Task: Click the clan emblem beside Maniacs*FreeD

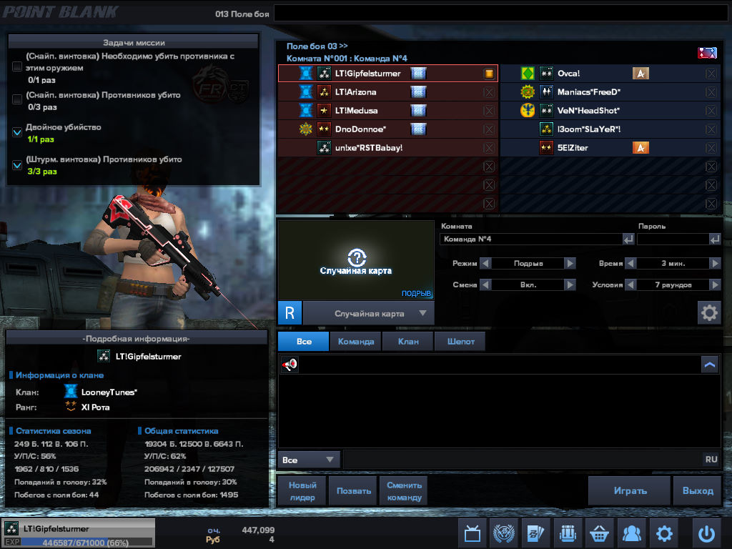Action: coord(528,92)
